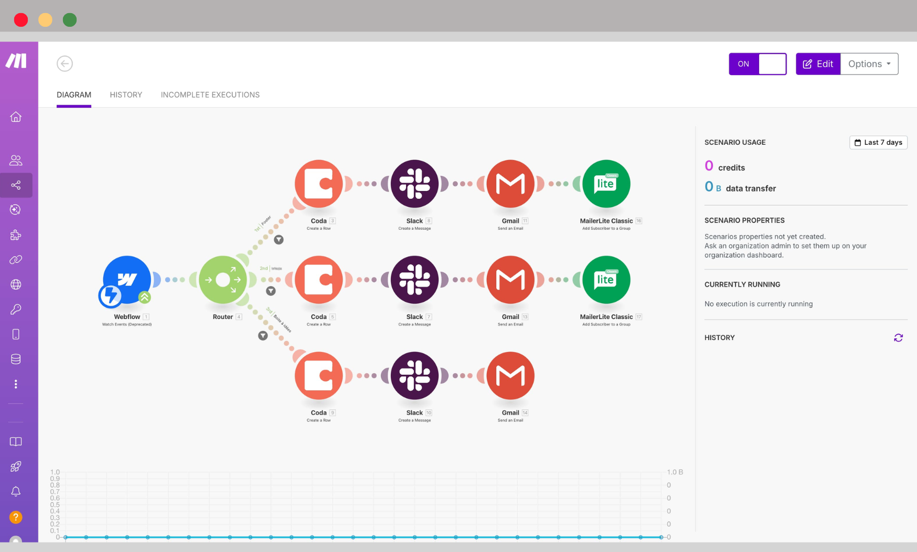
Task: Expand the Options dropdown
Action: pyautogui.click(x=869, y=63)
